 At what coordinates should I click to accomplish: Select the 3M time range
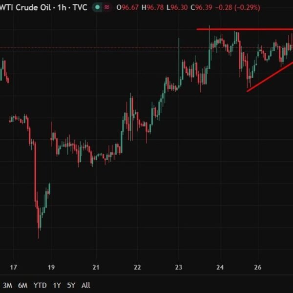point(8,285)
